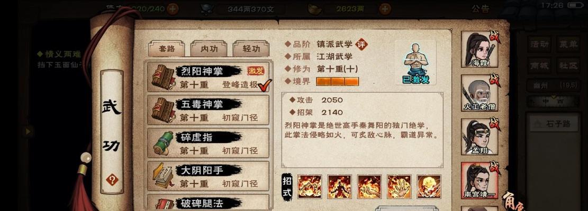Open the orange question mark help icon

(x=112, y=180)
